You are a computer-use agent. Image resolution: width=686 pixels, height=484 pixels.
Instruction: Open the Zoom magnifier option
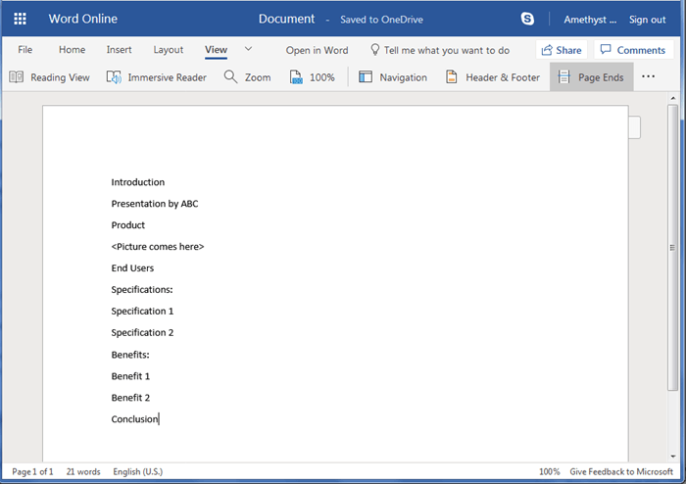coord(247,77)
